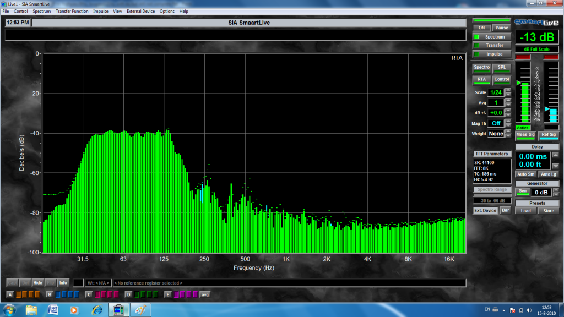Open the Transfer Function menu
The height and width of the screenshot is (317, 564).
(x=72, y=11)
